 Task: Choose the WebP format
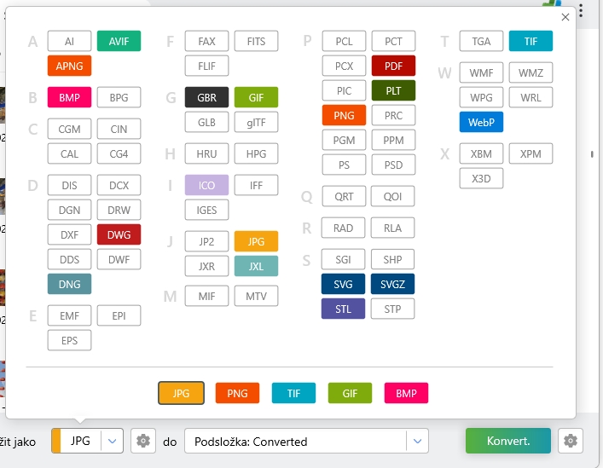point(481,122)
